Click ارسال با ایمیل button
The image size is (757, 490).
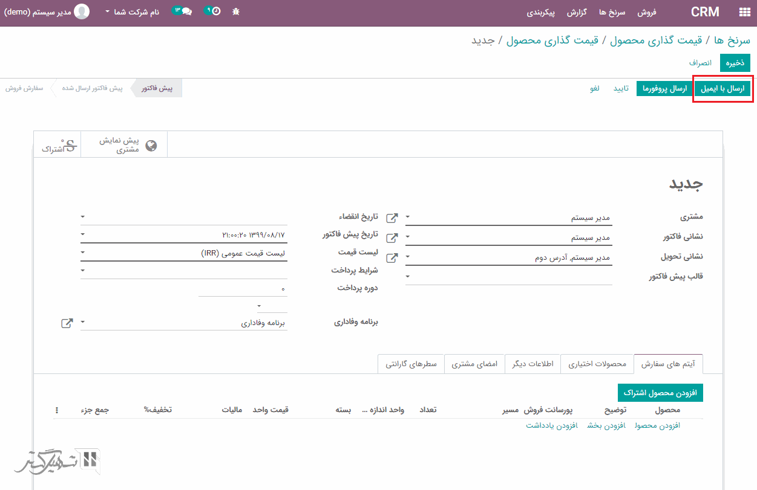pyautogui.click(x=723, y=89)
